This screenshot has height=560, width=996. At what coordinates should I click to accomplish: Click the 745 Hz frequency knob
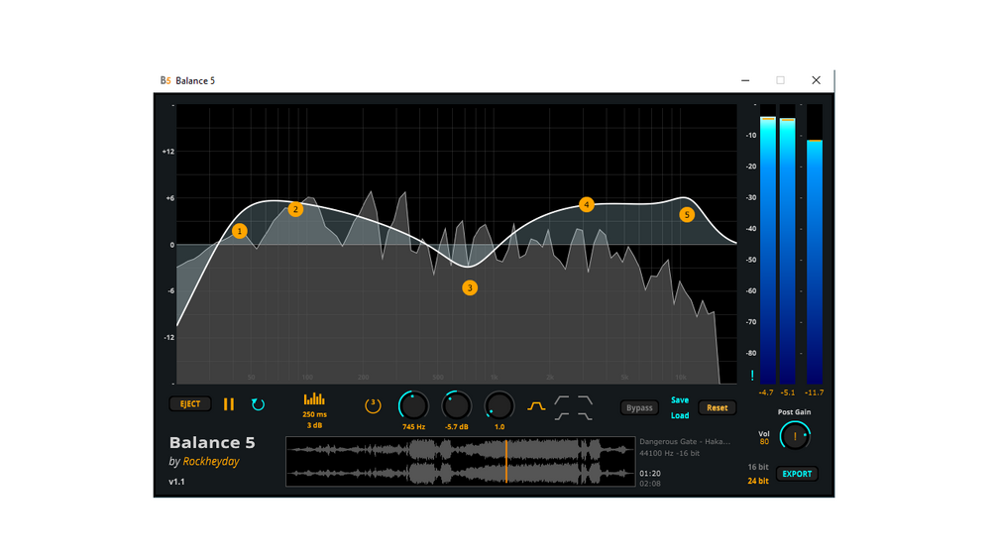pos(413,405)
